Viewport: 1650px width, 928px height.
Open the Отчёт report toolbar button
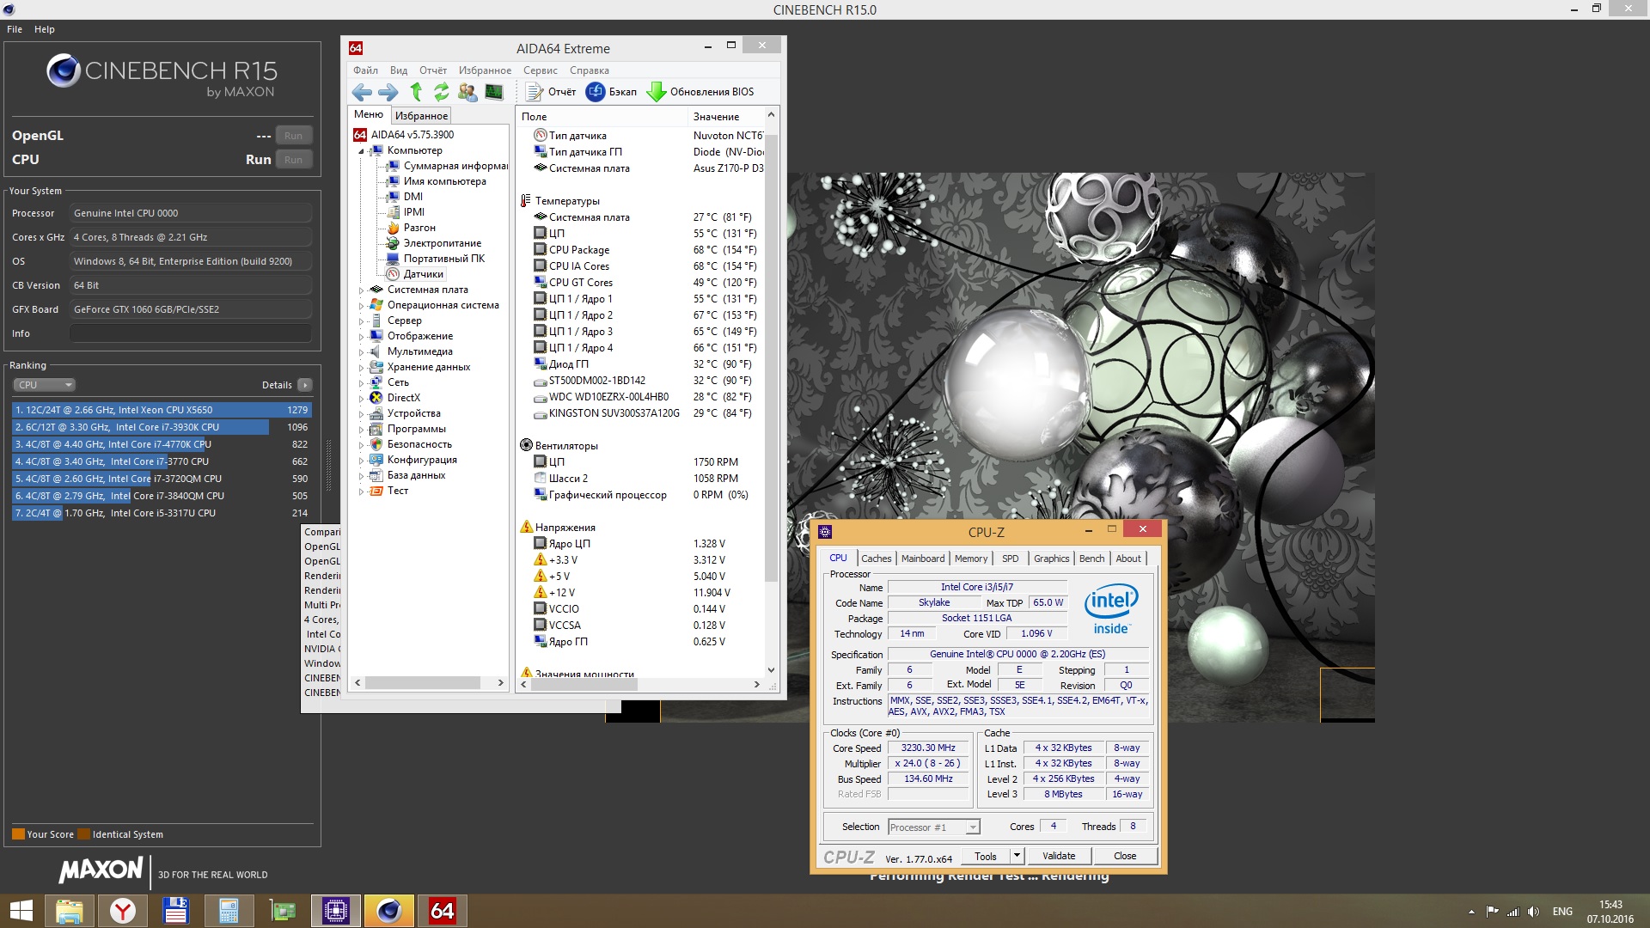pyautogui.click(x=551, y=92)
